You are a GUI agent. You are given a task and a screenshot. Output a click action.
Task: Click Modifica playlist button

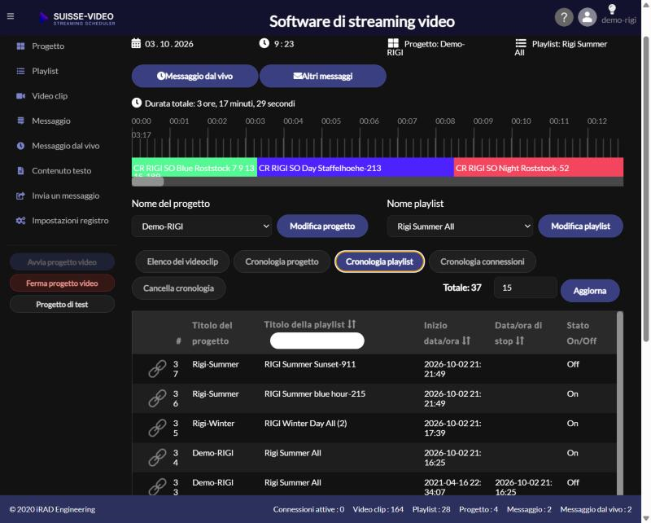click(x=580, y=226)
